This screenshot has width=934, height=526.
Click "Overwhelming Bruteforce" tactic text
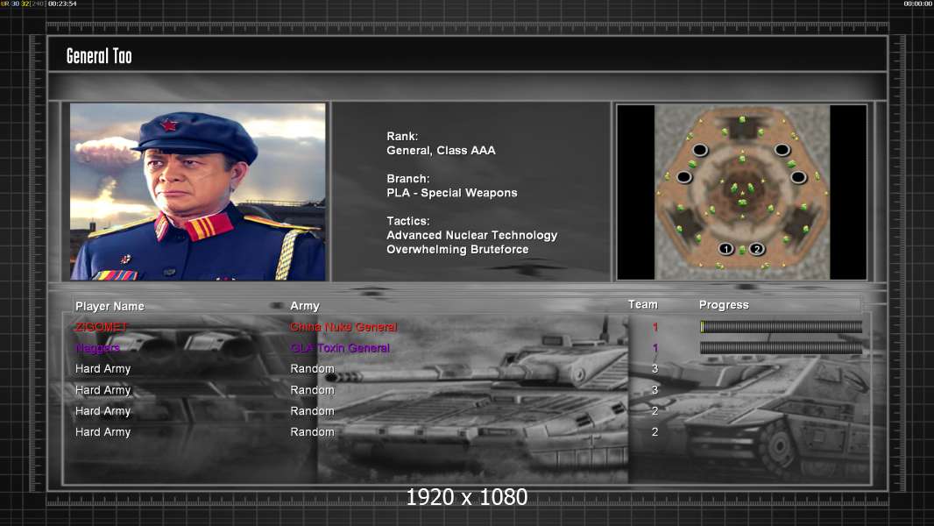[457, 250]
